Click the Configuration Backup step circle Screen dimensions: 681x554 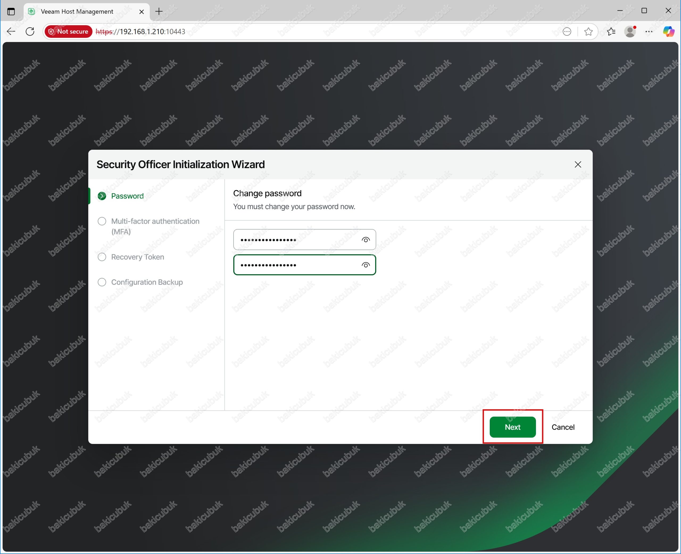(102, 282)
